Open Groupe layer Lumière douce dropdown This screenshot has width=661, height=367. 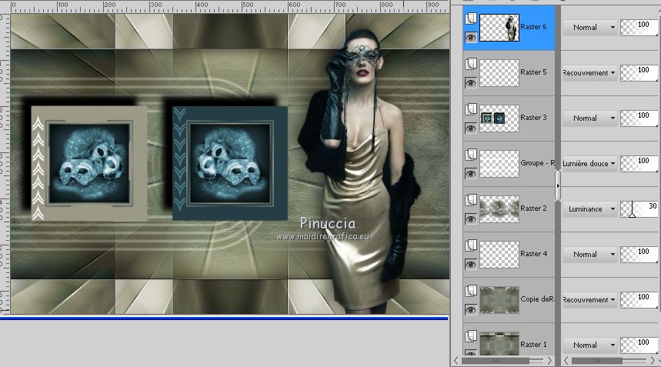(589, 163)
